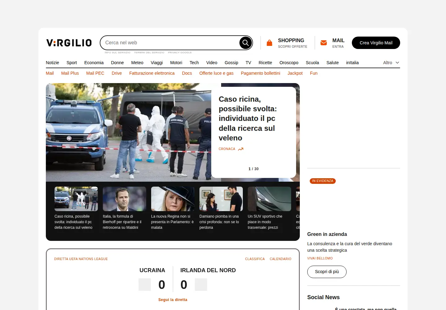Viewport: 446px width, 310px height.
Task: Click the orange mail envelope icon
Action: click(x=324, y=43)
